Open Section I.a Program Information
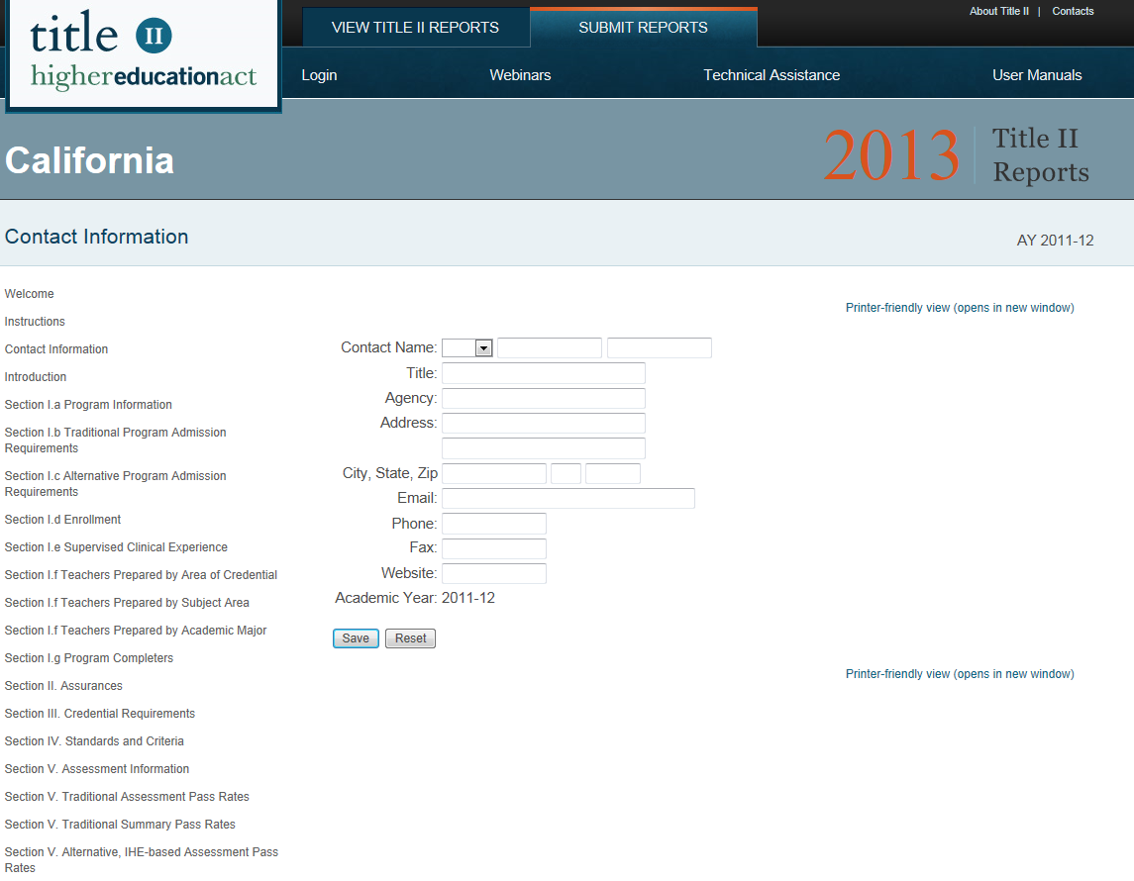The image size is (1134, 881). pyautogui.click(x=88, y=404)
